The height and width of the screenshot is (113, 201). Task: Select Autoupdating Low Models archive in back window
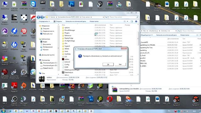point(148,45)
